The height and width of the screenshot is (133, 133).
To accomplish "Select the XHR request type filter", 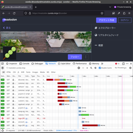I will click(23, 72).
